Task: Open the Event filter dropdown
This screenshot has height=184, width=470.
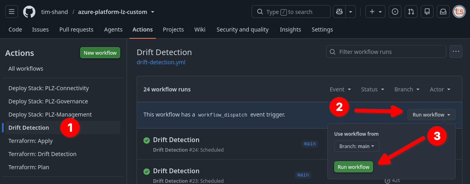Action: pyautogui.click(x=340, y=89)
